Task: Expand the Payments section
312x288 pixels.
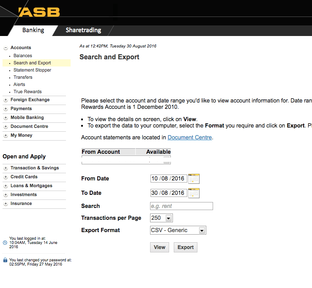Action: pyautogui.click(x=5, y=109)
